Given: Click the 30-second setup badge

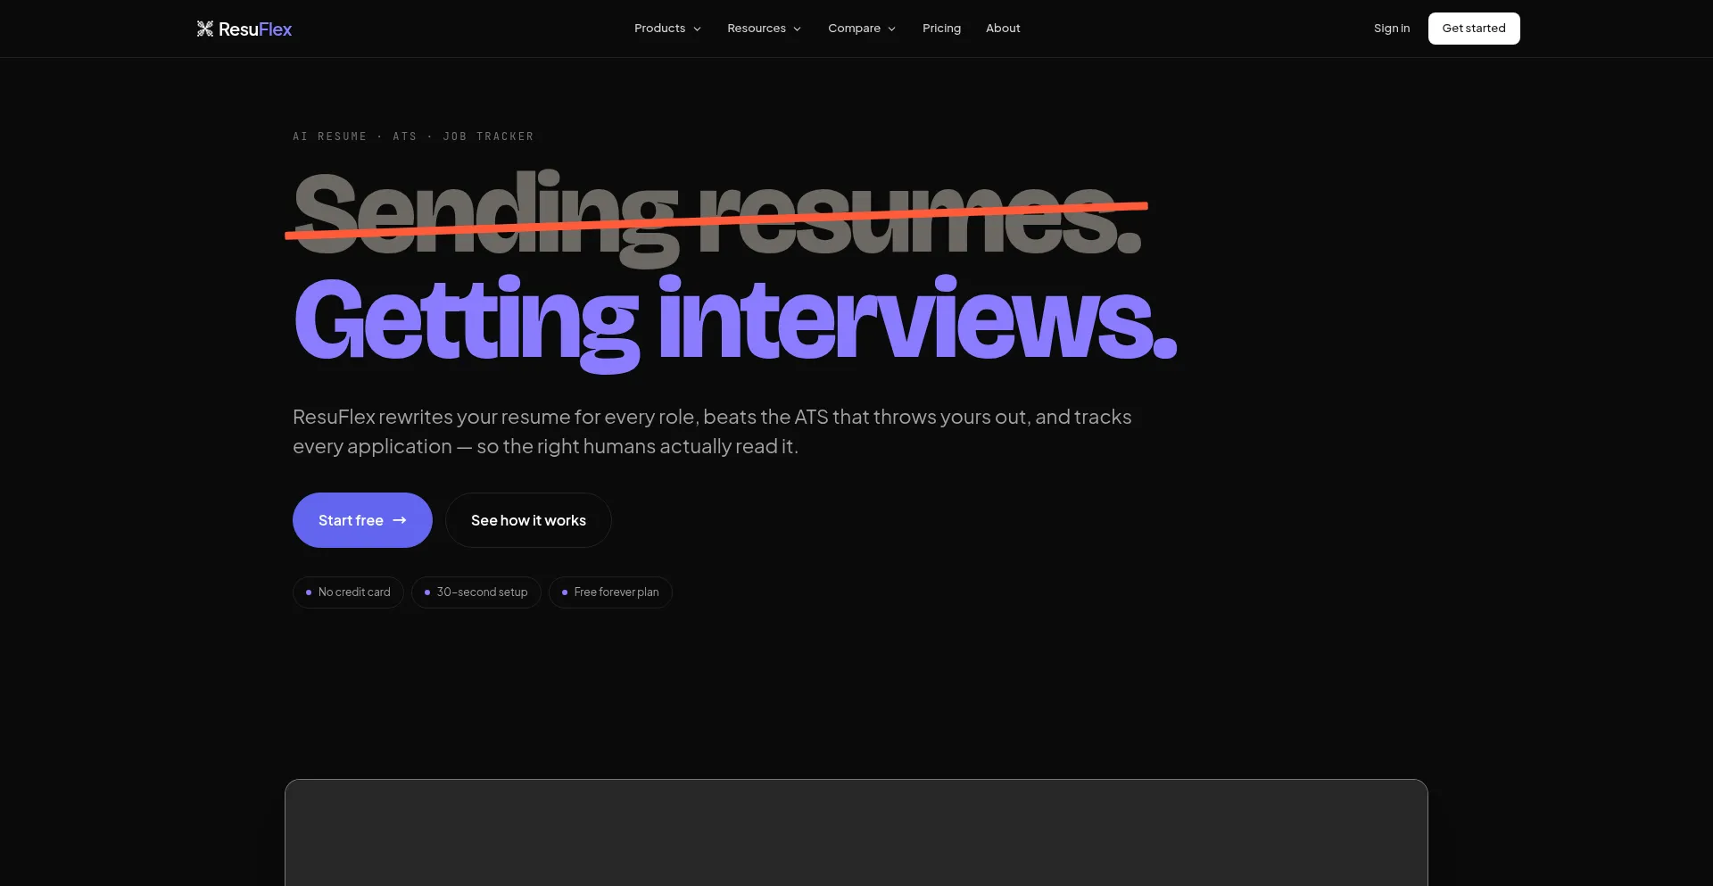Looking at the screenshot, I should [x=476, y=592].
